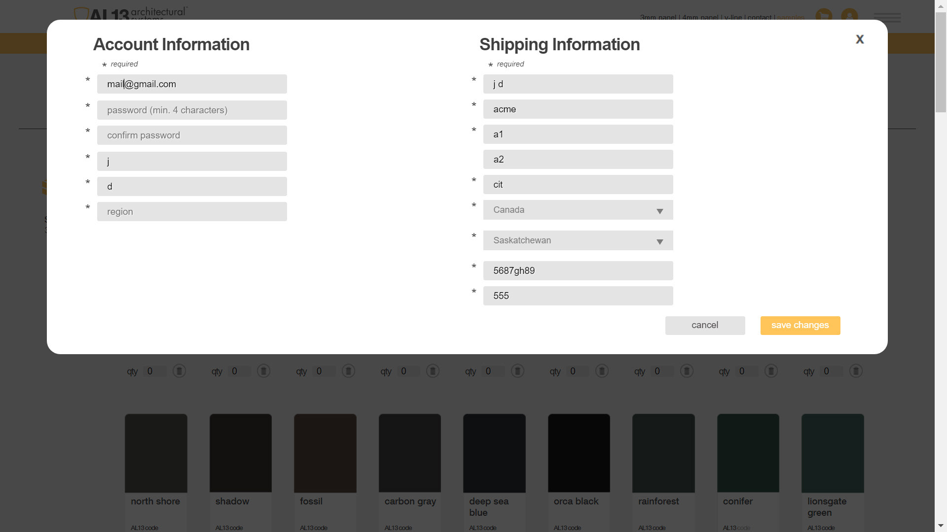This screenshot has height=532, width=947.
Task: Select the conifer color swatch
Action: [x=748, y=453]
